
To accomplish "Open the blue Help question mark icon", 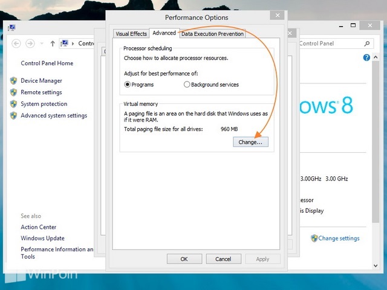I will tap(366, 57).
